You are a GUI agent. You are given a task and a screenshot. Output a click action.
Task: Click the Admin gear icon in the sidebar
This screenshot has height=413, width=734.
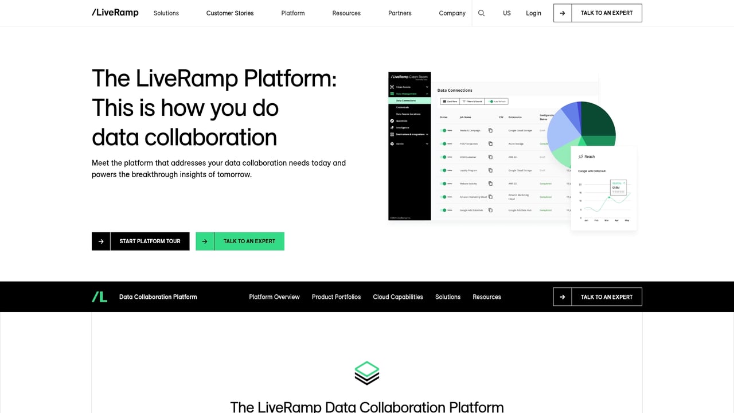(391, 143)
